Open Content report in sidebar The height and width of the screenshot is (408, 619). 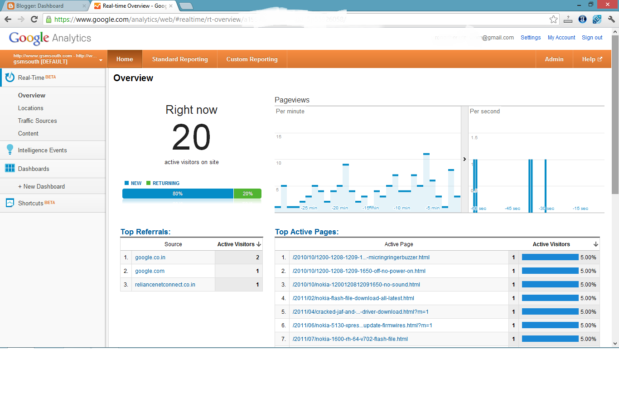point(28,133)
